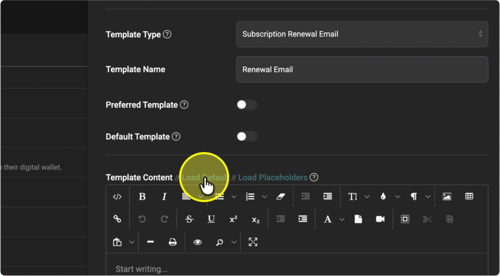Viewport: 500px width, 276px height.
Task: Click the paragraph format pilcrow icon
Action: 414,197
